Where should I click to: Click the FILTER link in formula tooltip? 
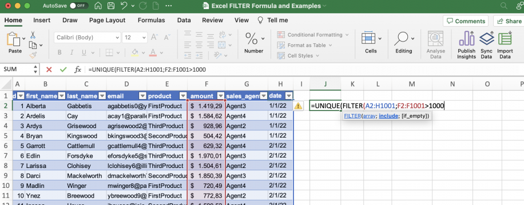(352, 116)
